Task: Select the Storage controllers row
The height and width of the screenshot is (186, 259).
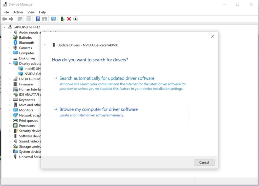Action: point(27,146)
